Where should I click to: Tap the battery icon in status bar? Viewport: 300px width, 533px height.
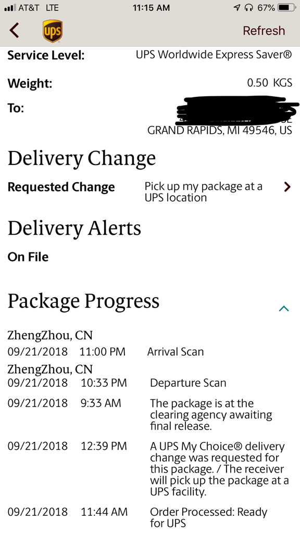click(287, 7)
